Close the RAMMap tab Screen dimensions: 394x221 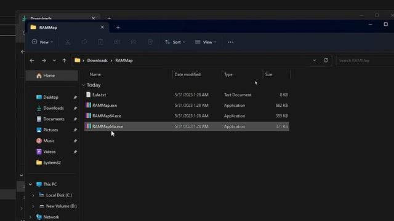[102, 27]
